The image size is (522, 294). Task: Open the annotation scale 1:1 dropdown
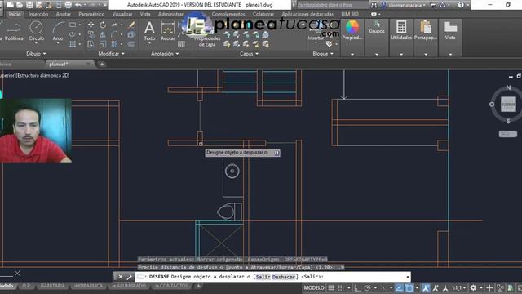[x=459, y=287]
